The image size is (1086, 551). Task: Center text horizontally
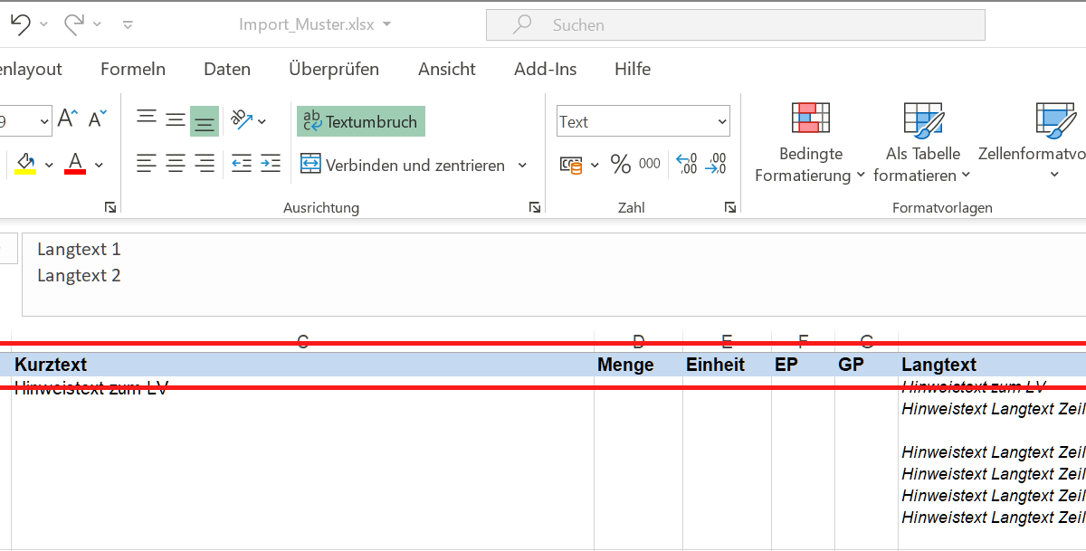(x=176, y=164)
